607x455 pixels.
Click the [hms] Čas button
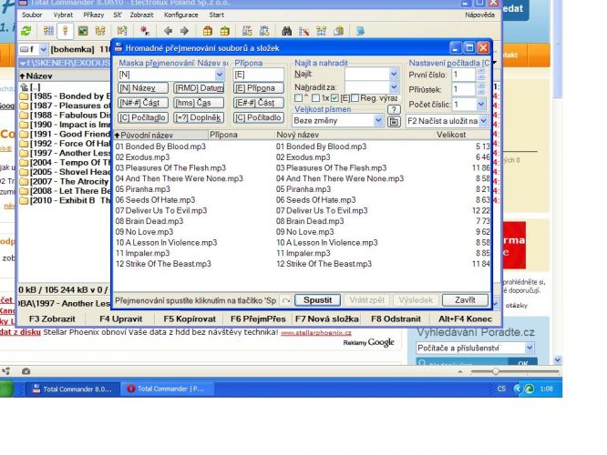pos(199,103)
